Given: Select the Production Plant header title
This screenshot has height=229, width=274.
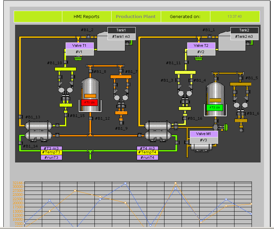Looking at the screenshot, I should [136, 16].
